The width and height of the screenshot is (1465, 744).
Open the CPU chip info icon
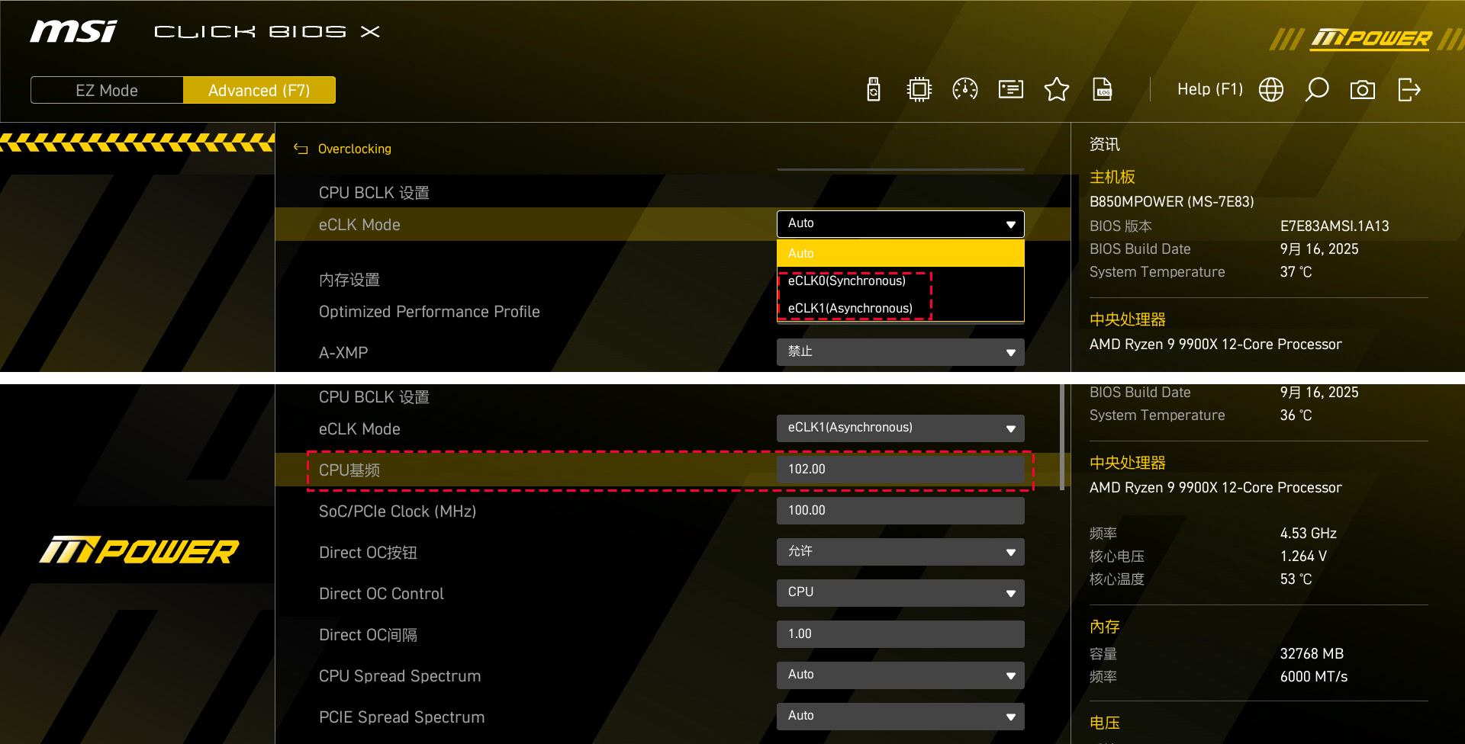(x=919, y=90)
